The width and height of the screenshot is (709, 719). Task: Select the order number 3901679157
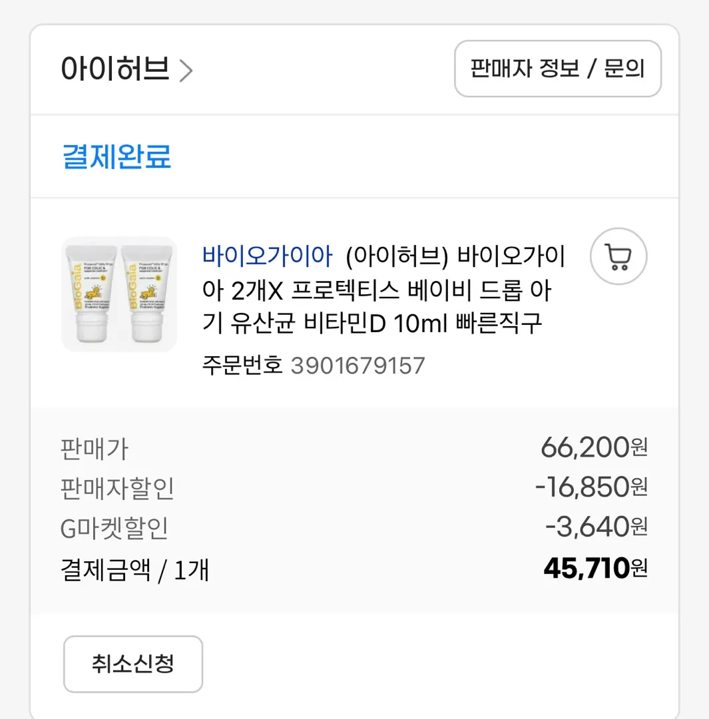coord(358,366)
